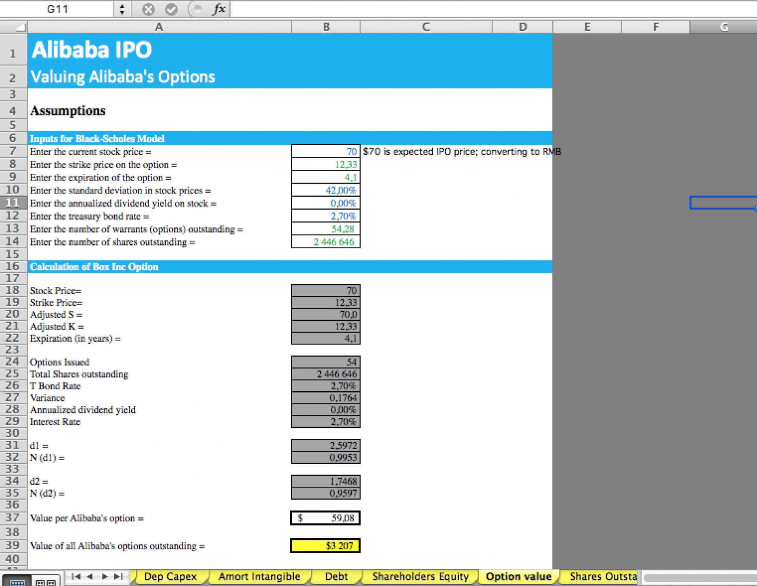Select treasury bond rate input in row 12

tap(326, 216)
